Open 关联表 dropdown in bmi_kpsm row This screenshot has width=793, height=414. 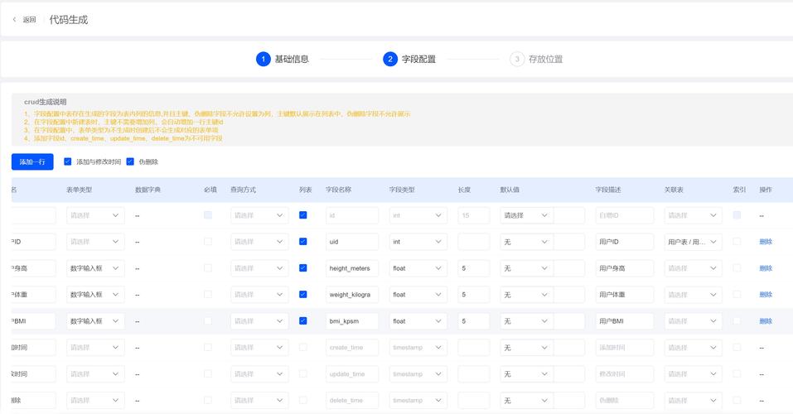693,321
